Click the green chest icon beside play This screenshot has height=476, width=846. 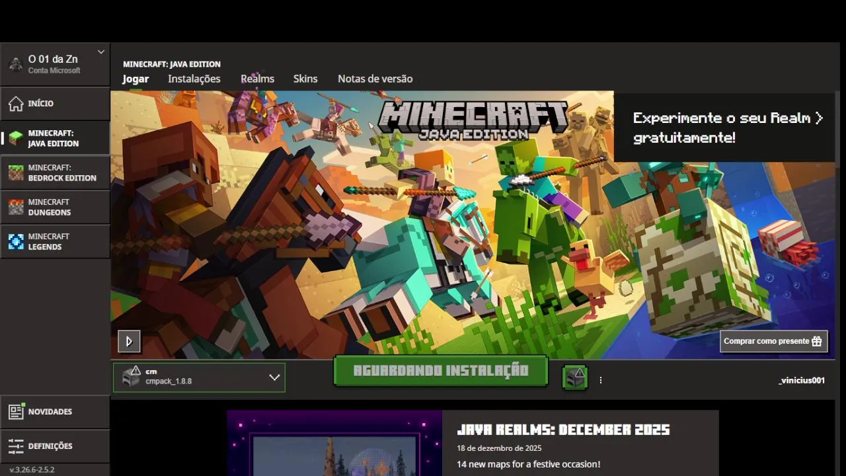[x=575, y=377]
